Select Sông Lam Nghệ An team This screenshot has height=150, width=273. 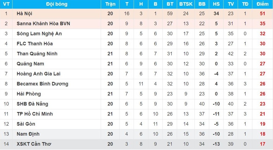click(39, 34)
